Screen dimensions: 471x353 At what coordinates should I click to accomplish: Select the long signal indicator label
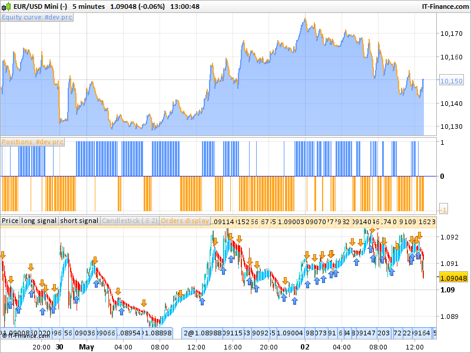tap(39, 221)
